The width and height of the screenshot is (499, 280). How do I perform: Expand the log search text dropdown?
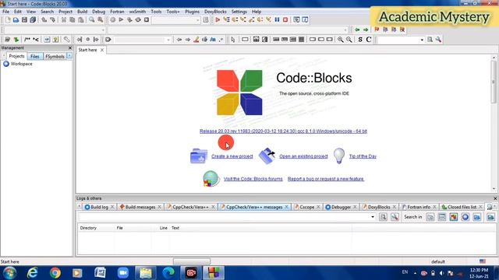coord(373,217)
